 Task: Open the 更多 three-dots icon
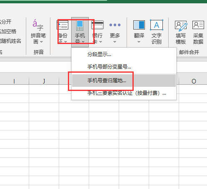tap(115, 25)
